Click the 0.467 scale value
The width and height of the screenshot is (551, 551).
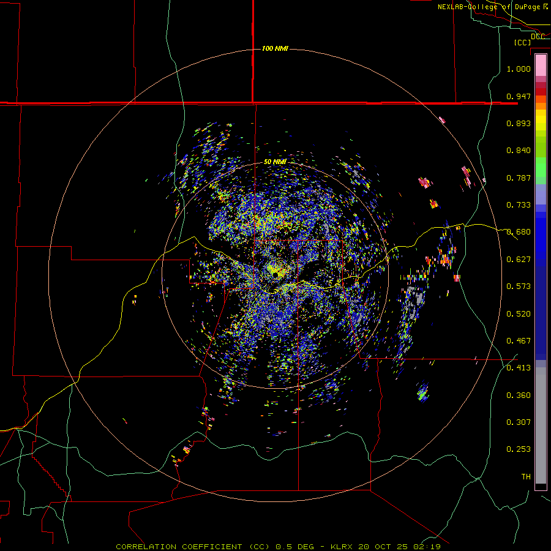tap(519, 341)
